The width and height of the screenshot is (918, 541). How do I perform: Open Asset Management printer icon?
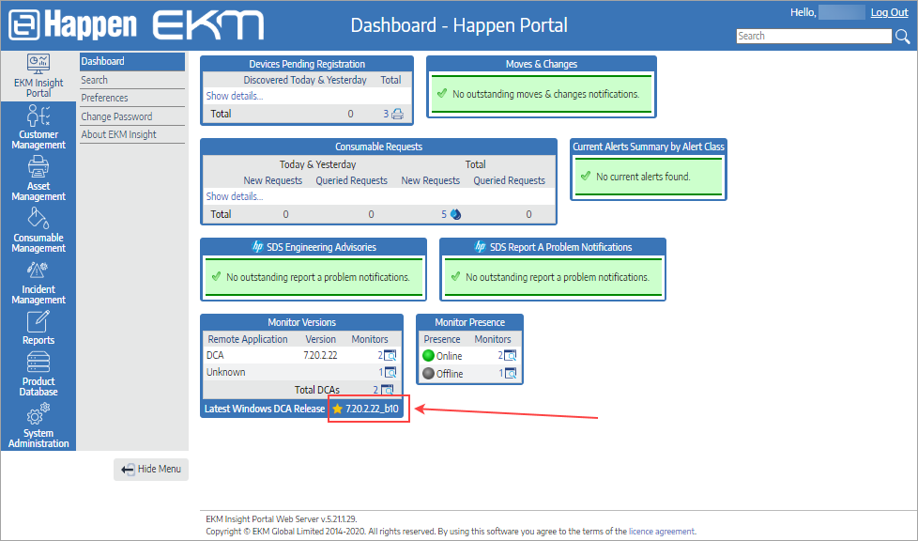(38, 166)
